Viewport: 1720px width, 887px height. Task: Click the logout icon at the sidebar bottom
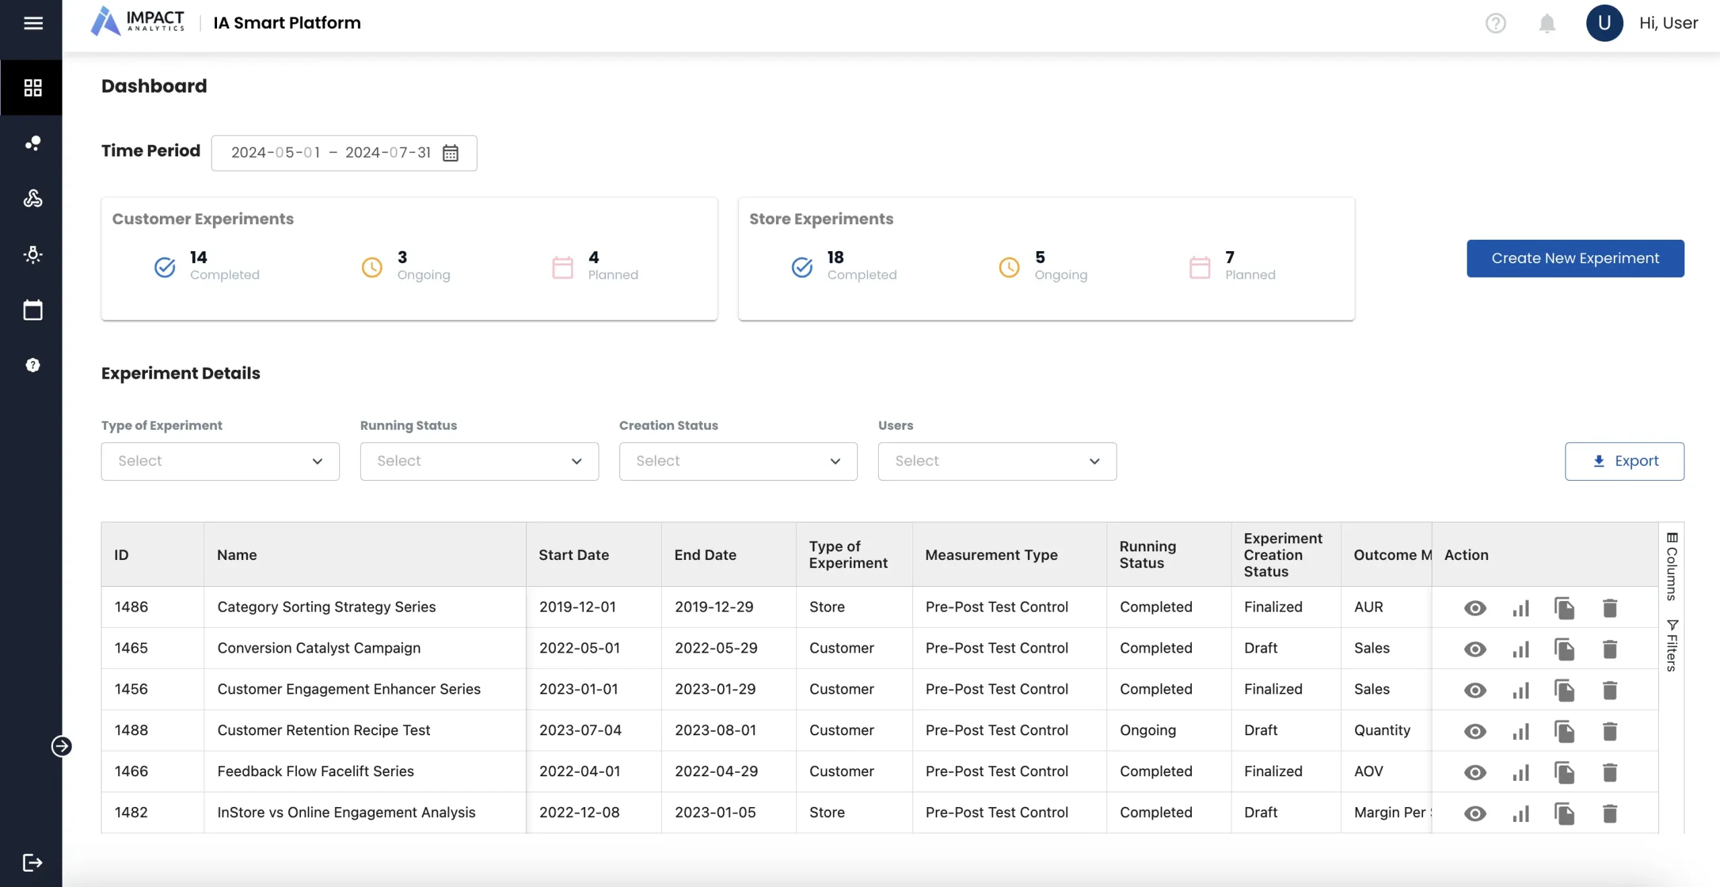coord(32,862)
